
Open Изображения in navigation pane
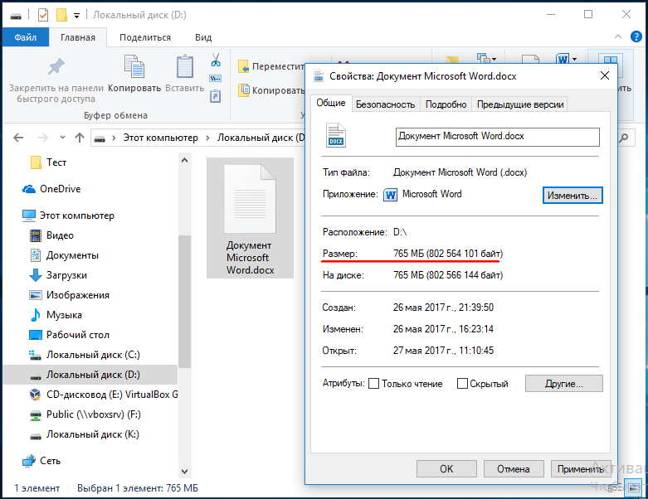(x=70, y=295)
